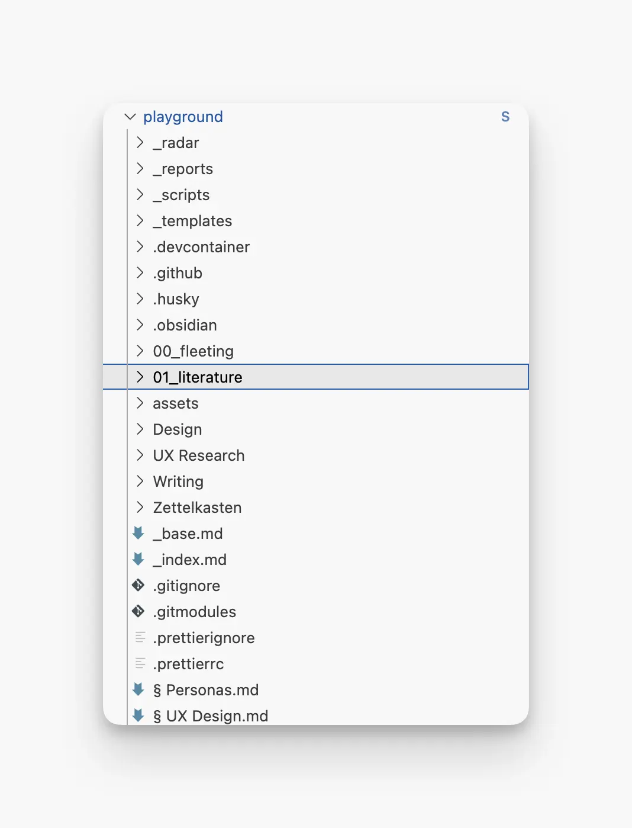
Task: Collapse the playground root folder chevron
Action: [130, 117]
